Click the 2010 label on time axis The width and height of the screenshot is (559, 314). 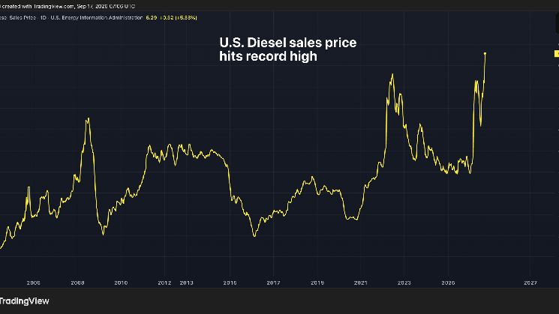[121, 283]
